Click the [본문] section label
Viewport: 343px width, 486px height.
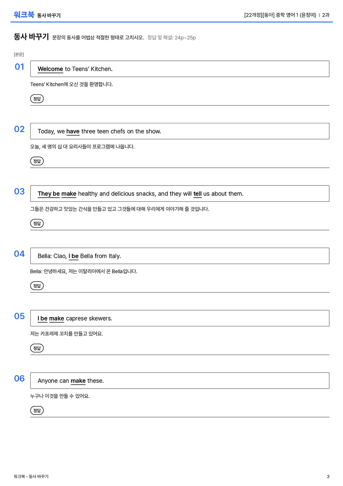(x=19, y=54)
